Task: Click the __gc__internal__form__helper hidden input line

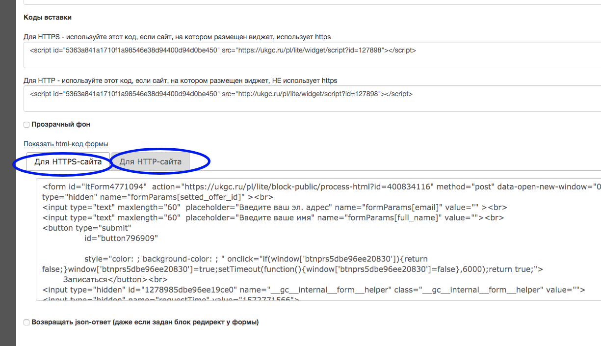Action: [314, 290]
